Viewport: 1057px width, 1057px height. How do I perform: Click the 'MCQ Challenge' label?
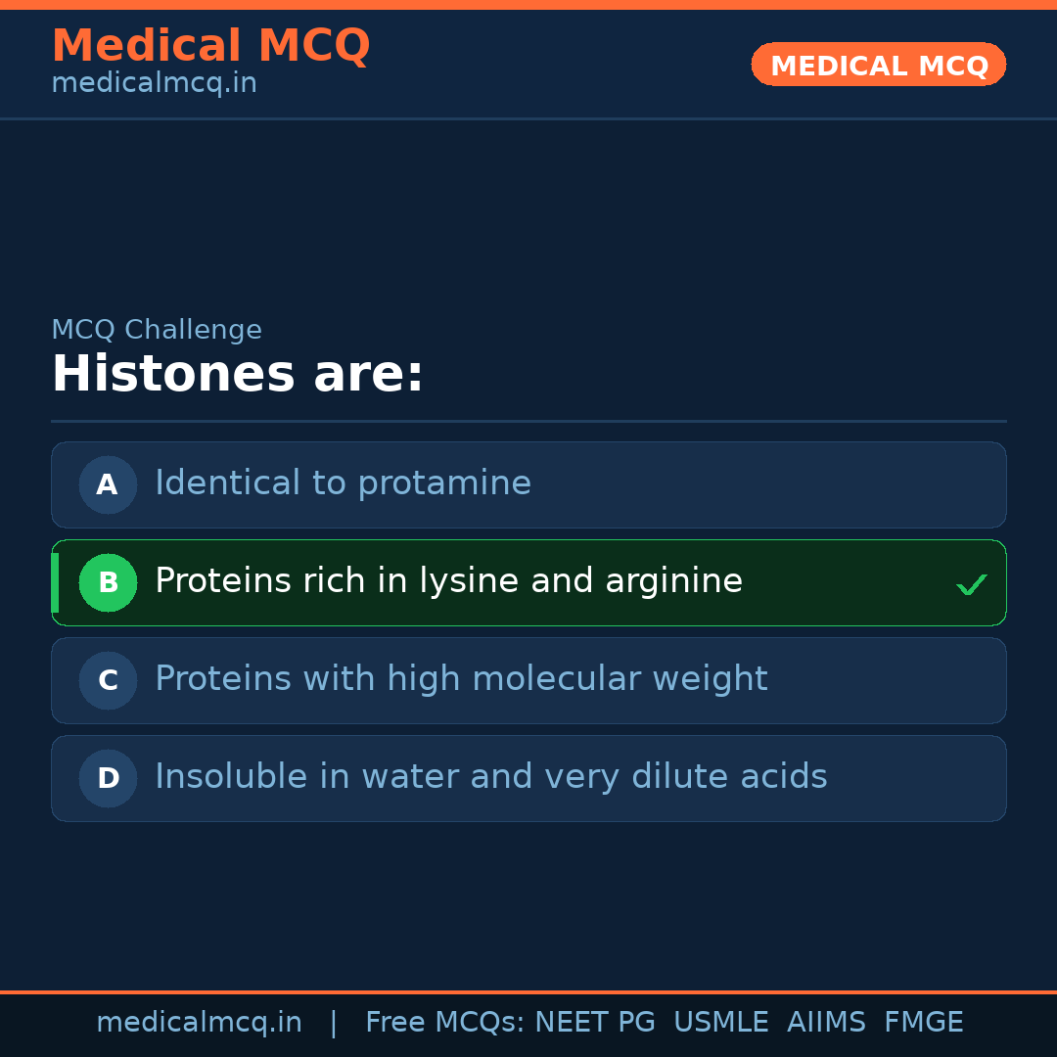click(157, 331)
